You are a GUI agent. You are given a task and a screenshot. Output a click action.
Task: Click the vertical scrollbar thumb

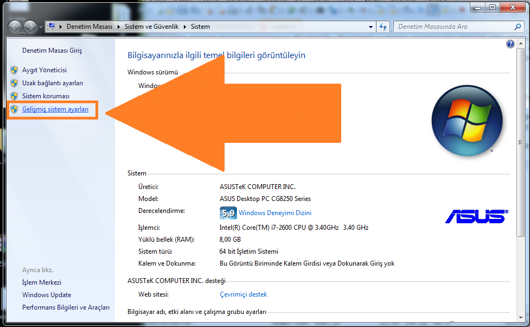[520, 142]
